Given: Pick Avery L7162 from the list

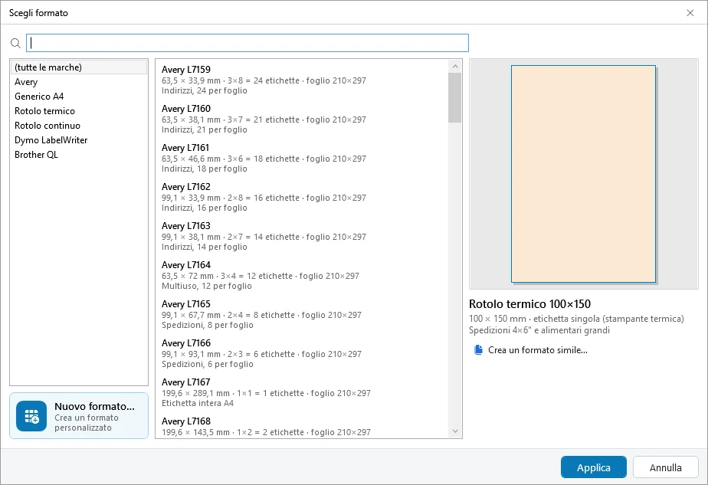Looking at the screenshot, I should point(302,197).
